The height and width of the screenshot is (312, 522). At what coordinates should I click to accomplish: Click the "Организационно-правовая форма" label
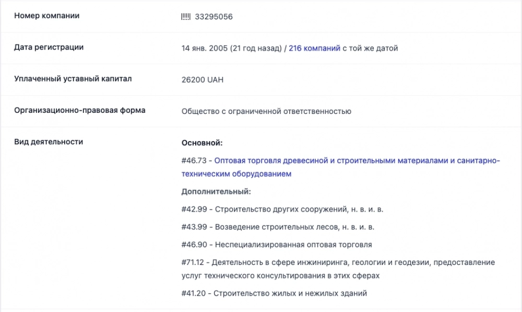[79, 110]
